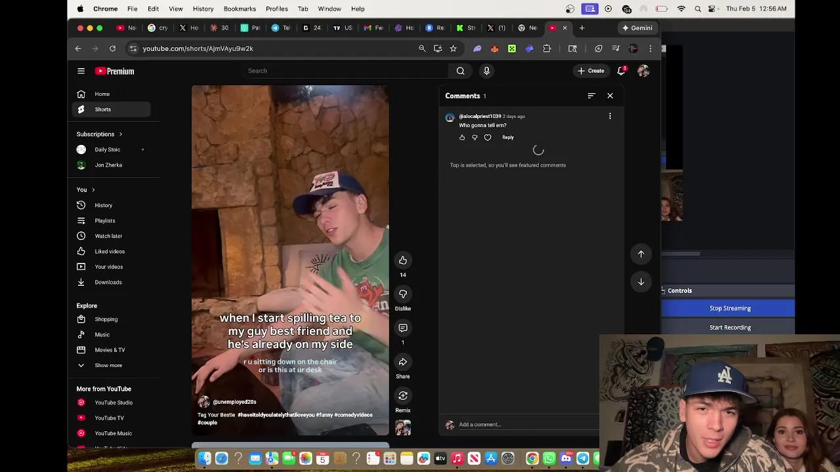Sort comments using the sort icon

click(x=591, y=96)
